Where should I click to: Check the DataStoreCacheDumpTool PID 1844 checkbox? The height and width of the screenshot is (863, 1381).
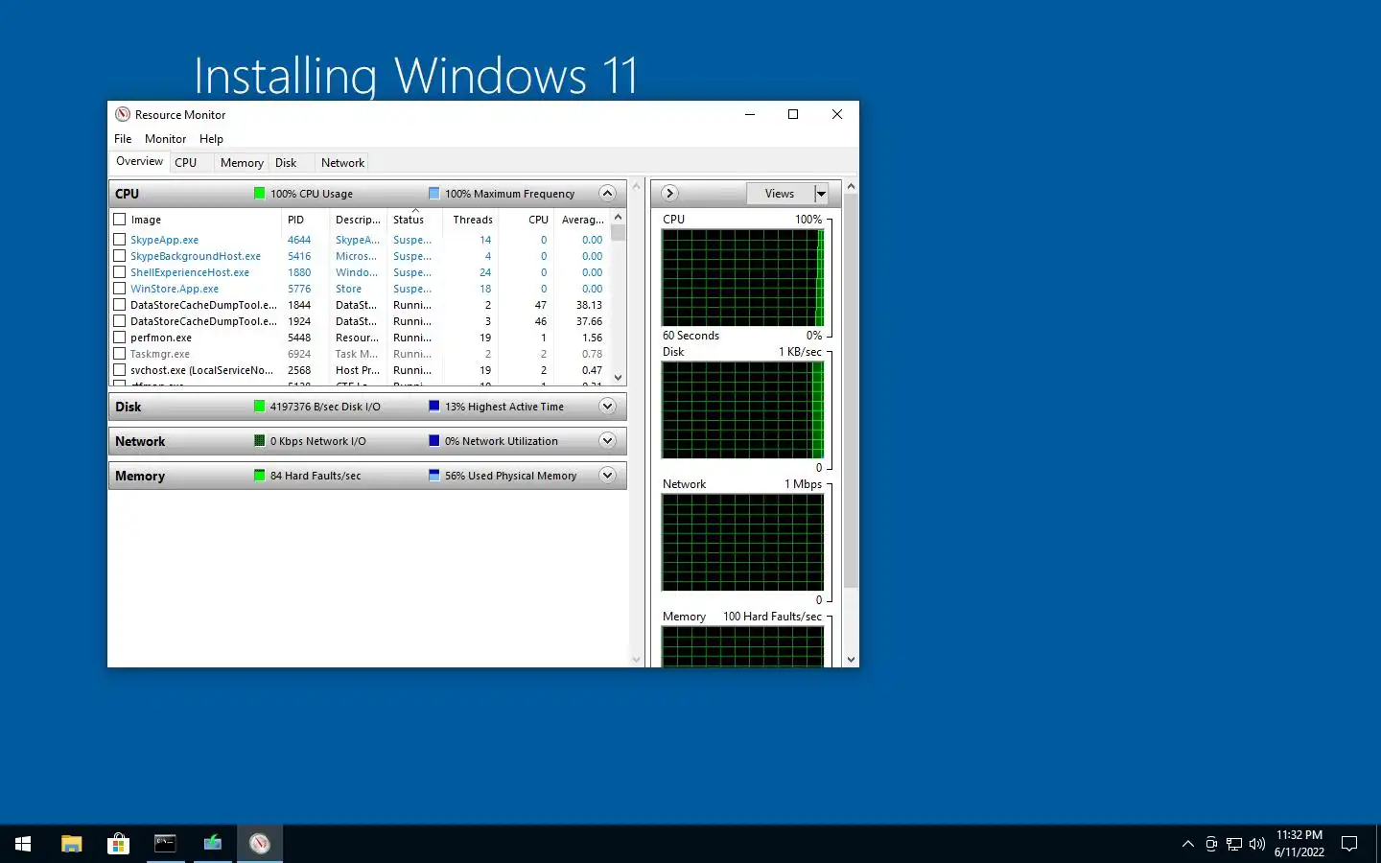(120, 305)
